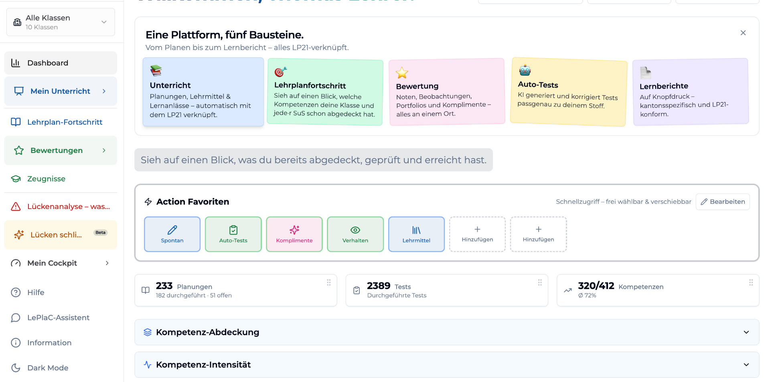Open the Lücken schliessen Beta entry

(x=61, y=235)
